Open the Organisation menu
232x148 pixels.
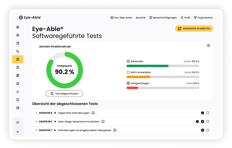(x=203, y=18)
